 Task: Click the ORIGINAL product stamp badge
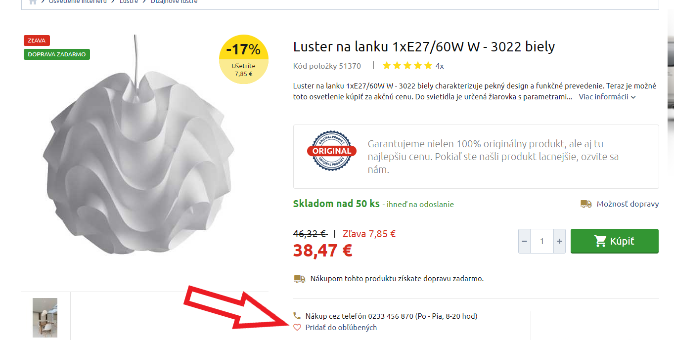[x=332, y=151]
